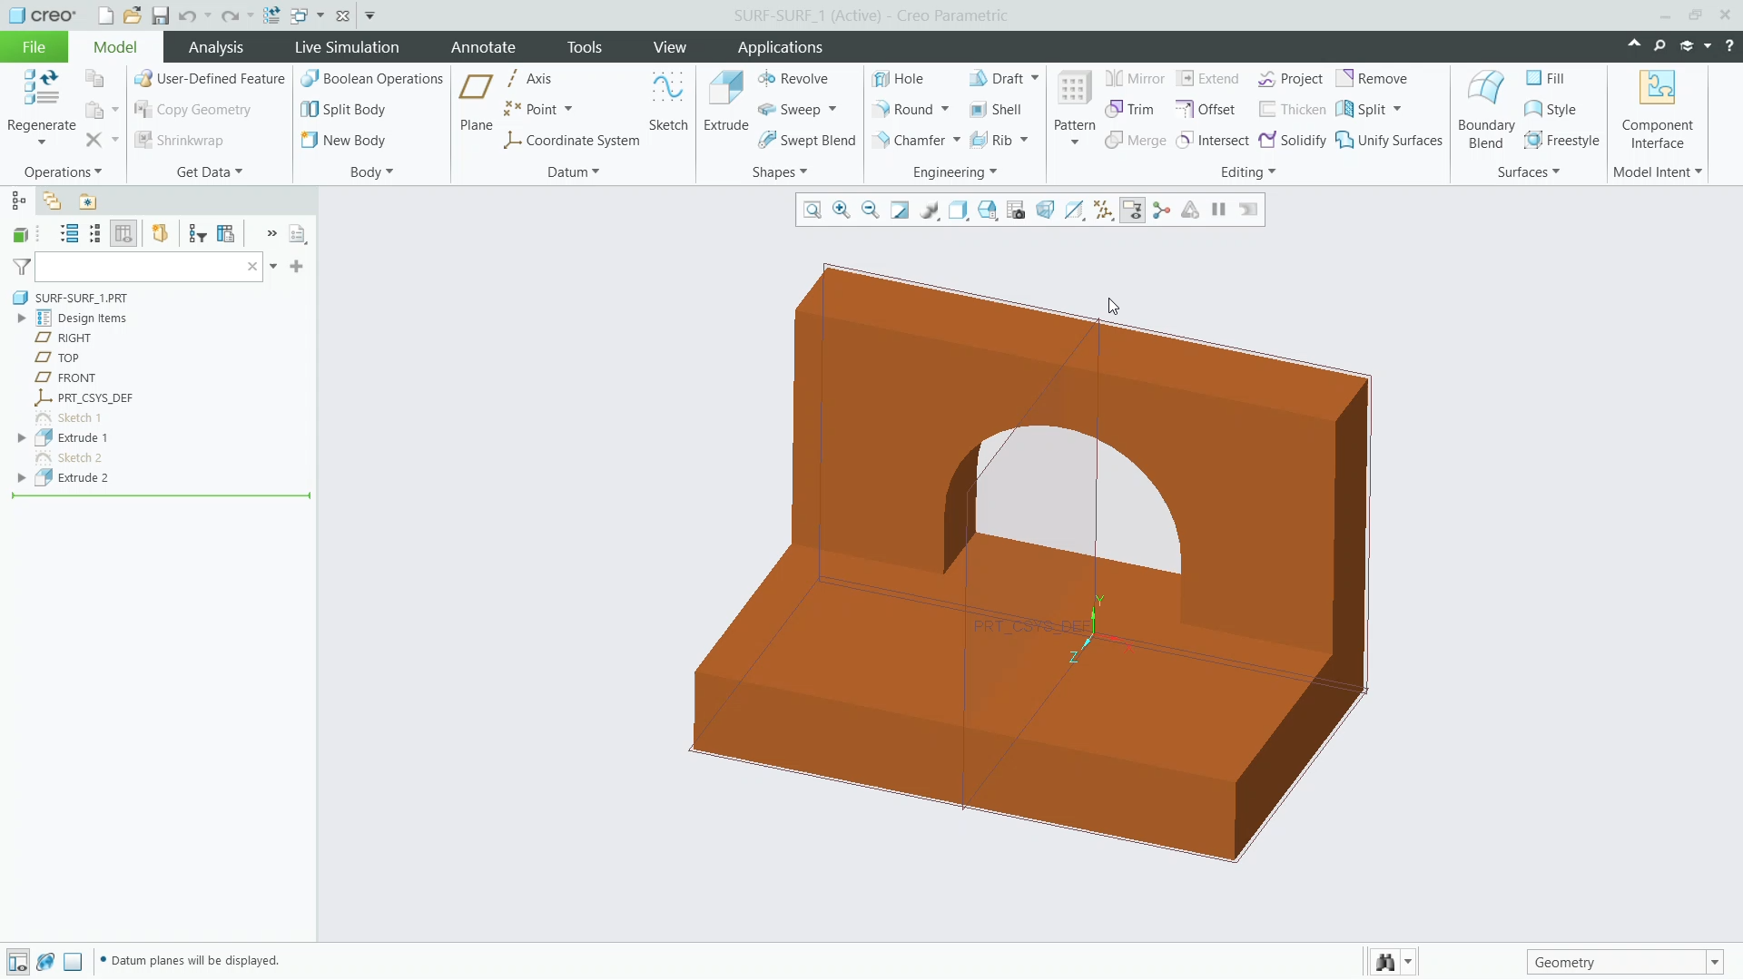The width and height of the screenshot is (1743, 980).
Task: Open the File menu
Action: [x=34, y=47]
